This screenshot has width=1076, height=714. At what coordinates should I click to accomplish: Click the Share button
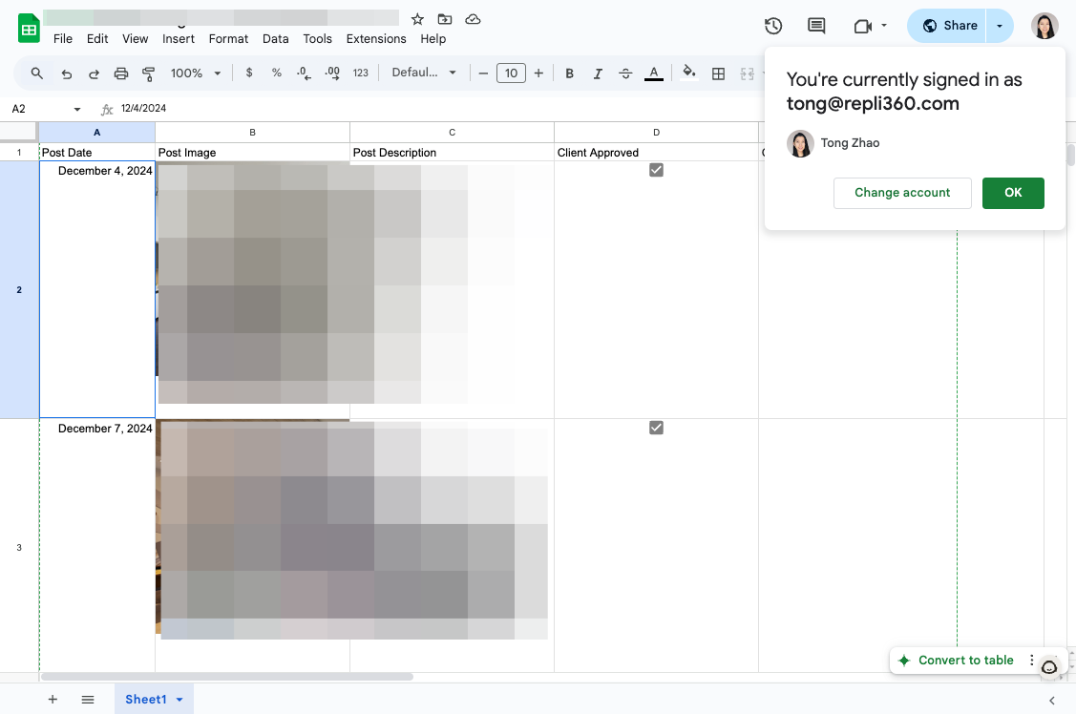click(x=947, y=26)
